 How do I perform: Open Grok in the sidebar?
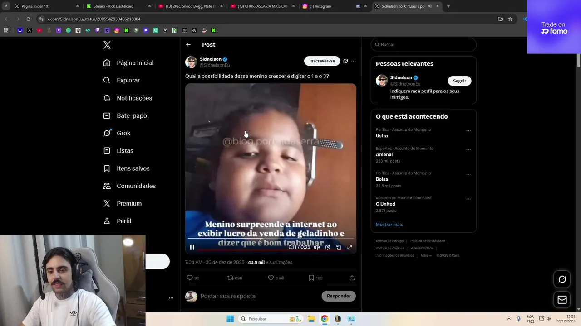(117, 133)
